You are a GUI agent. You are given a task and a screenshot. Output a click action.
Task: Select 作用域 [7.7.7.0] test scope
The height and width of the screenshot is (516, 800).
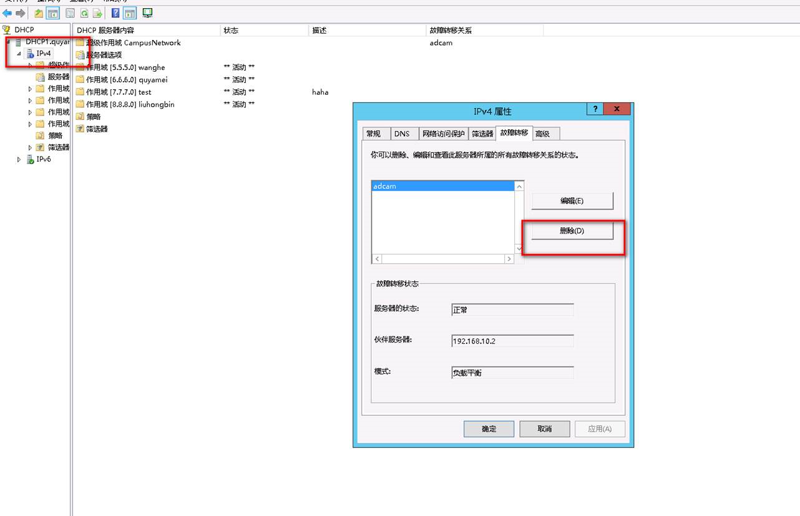pyautogui.click(x=119, y=92)
